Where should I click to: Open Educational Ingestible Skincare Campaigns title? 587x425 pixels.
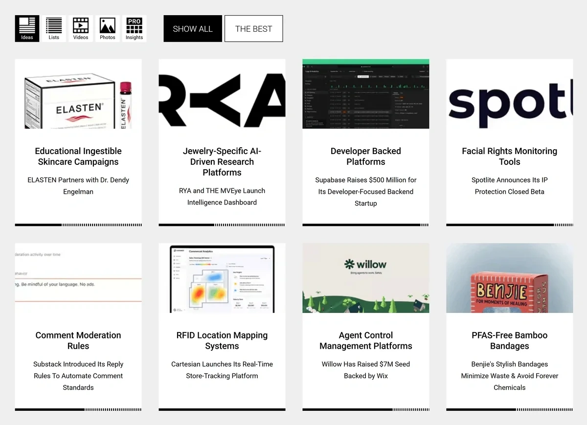[x=78, y=157]
